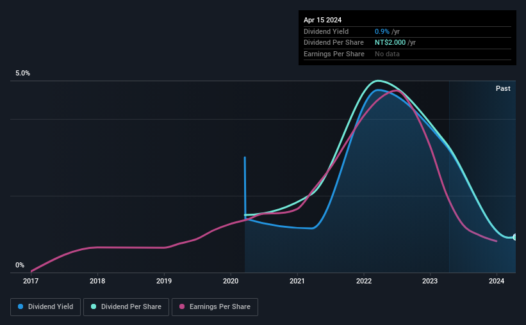Toggle the Dividend Yield legend button
Viewport: 526px width, 325px height.
(x=45, y=307)
